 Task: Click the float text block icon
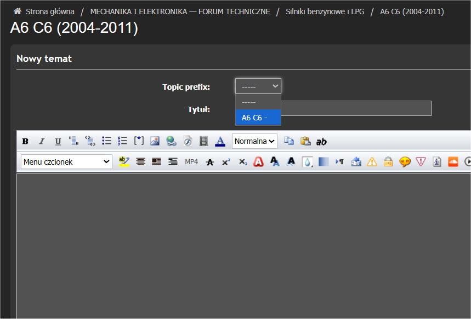point(156,162)
